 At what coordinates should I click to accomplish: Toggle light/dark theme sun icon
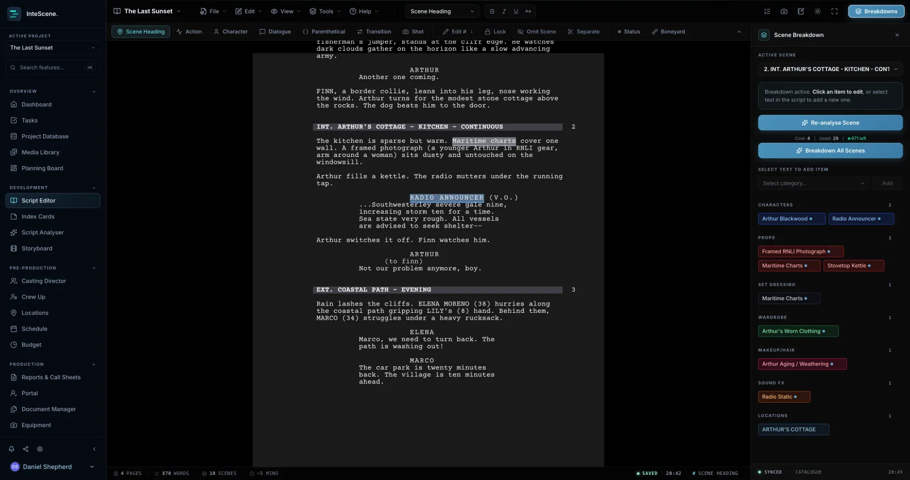tap(818, 11)
